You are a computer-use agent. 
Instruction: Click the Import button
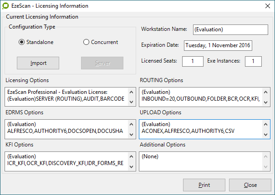38,63
